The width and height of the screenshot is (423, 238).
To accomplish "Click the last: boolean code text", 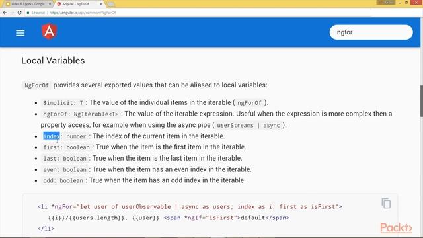I will 65,159.
